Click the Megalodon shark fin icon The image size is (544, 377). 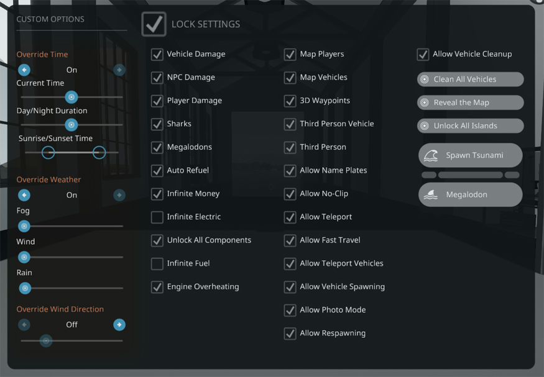pos(431,195)
